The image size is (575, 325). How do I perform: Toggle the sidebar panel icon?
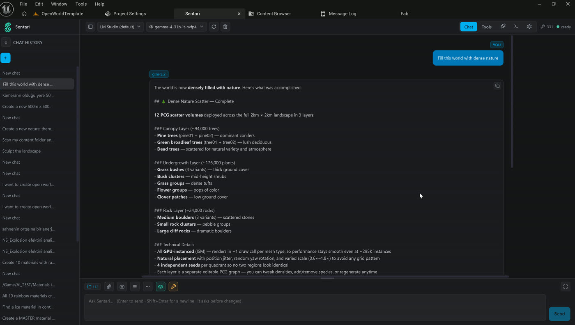click(x=90, y=27)
